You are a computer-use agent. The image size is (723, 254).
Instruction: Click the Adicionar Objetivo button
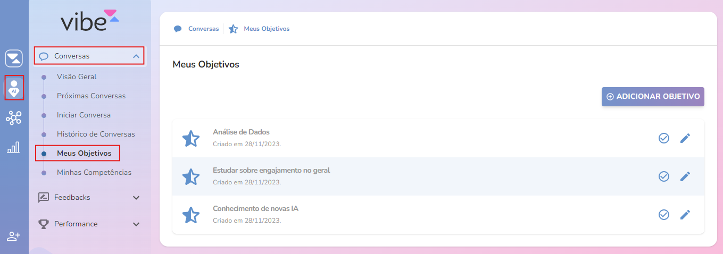click(653, 97)
